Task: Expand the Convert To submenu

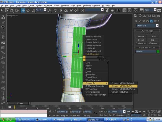Action: point(96,83)
